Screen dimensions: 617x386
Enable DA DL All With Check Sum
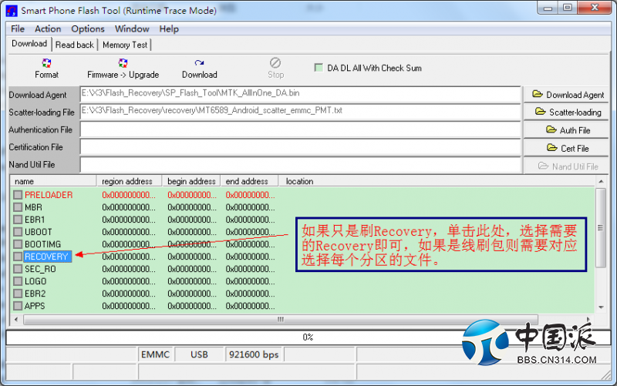coord(319,68)
